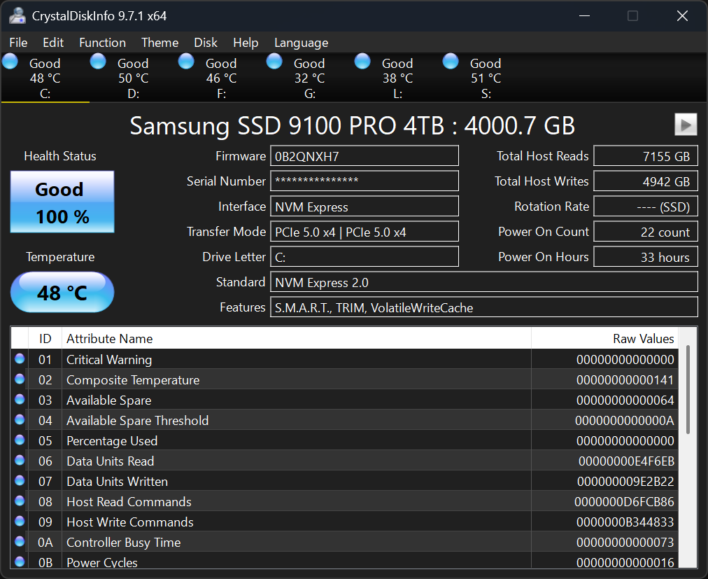Click the blue status orb for drive S:
This screenshot has width=708, height=579.
pyautogui.click(x=450, y=62)
